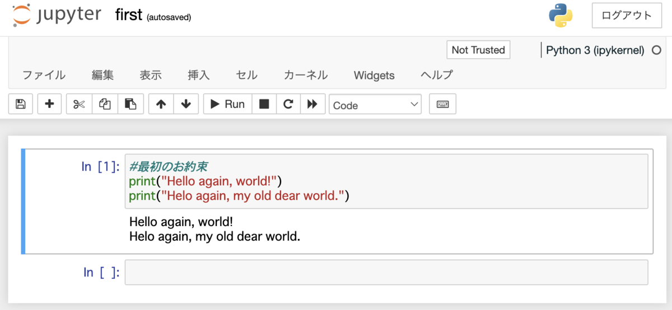Open the 表示 menu

click(151, 75)
